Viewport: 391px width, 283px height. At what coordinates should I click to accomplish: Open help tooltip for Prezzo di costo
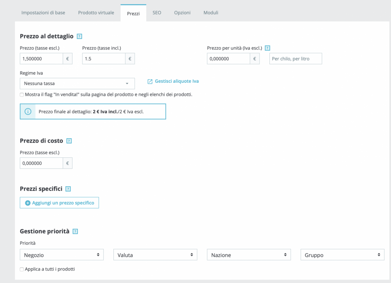pos(69,141)
